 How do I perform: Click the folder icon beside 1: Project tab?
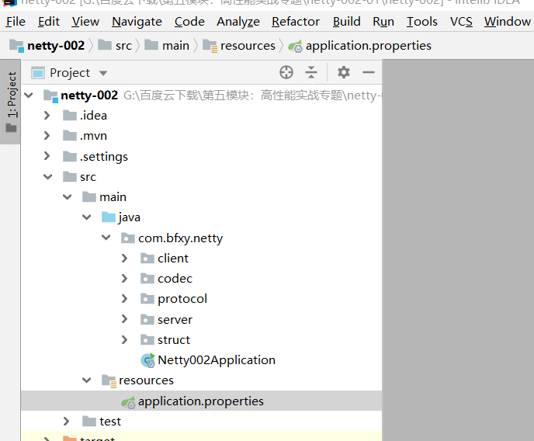[11, 128]
